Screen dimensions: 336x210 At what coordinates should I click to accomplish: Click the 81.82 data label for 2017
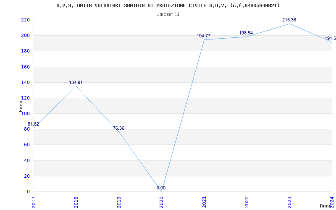click(34, 124)
